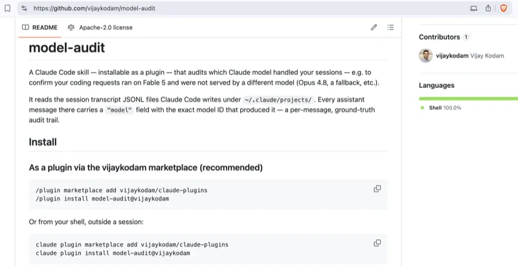
Task: Click the model-audit heading
Action: [67, 48]
